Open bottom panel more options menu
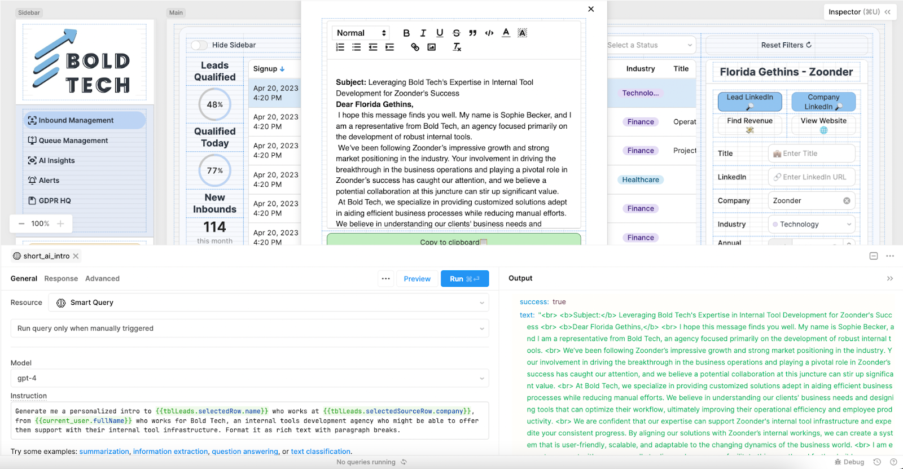The height and width of the screenshot is (469, 903). point(890,256)
